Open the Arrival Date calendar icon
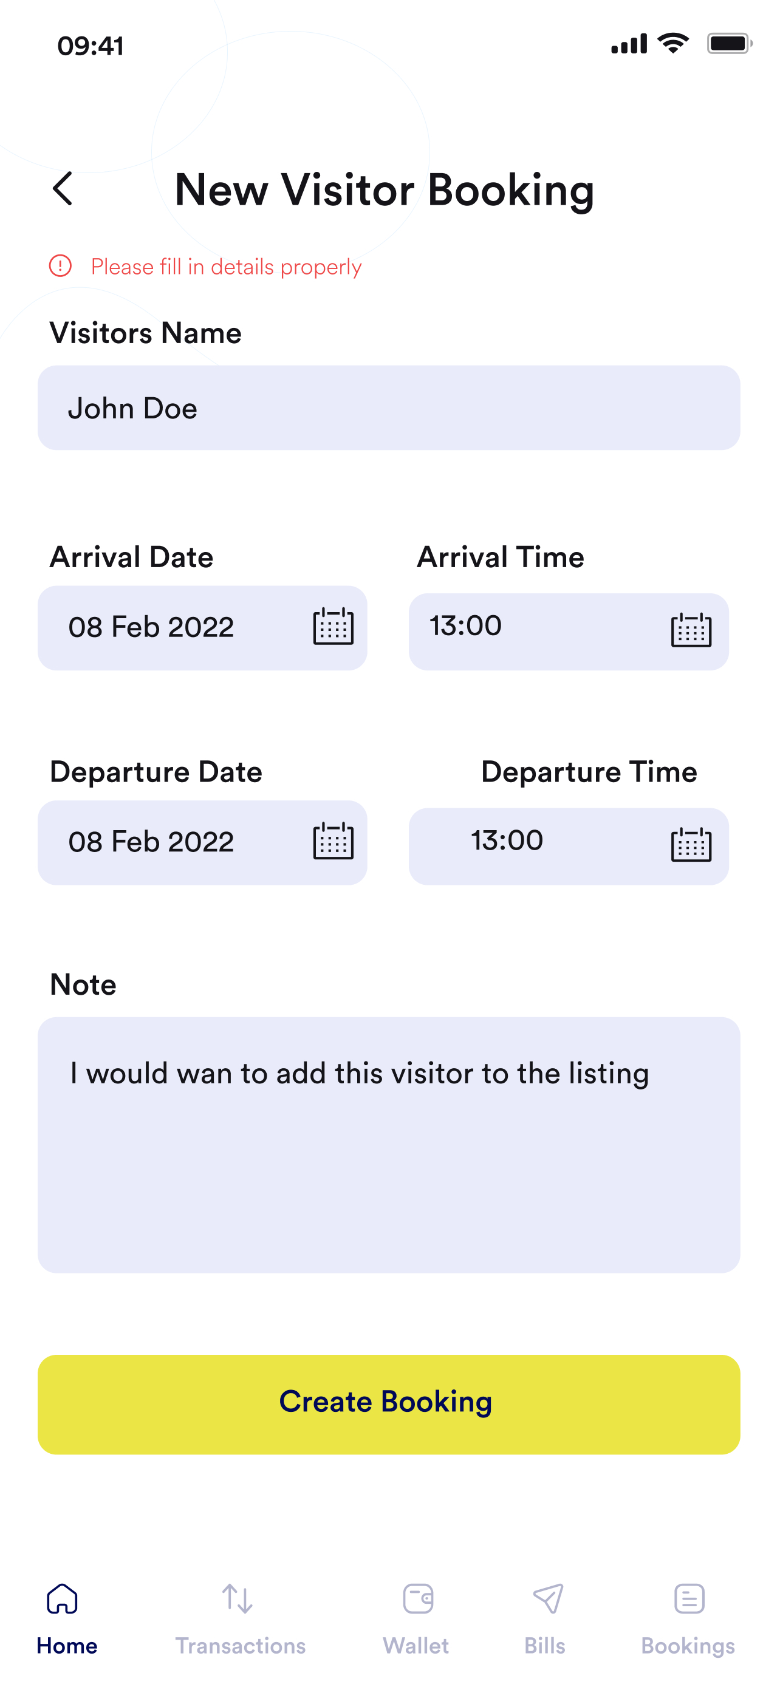The image size is (780, 1687). coord(333,627)
